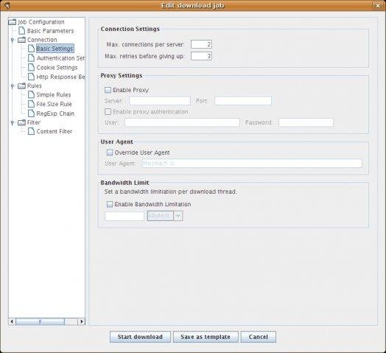Viewport: 386px width, 353px height.
Task: Click the Filter folder icon
Action: tap(21, 122)
